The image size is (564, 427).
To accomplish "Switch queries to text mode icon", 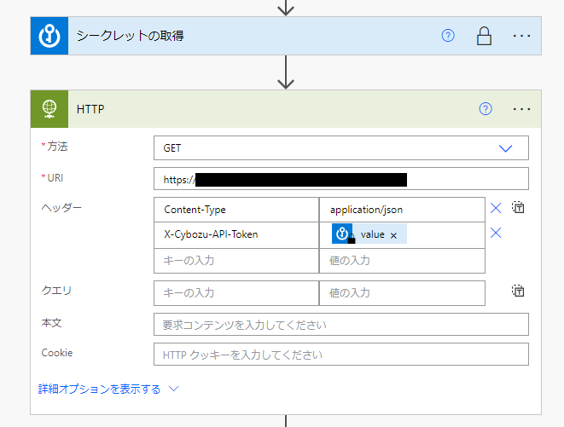I will point(518,291).
